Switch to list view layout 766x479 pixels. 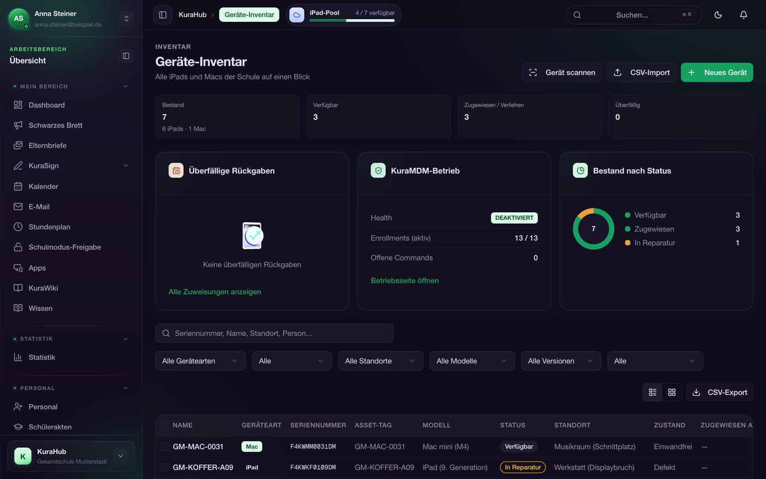(x=653, y=393)
